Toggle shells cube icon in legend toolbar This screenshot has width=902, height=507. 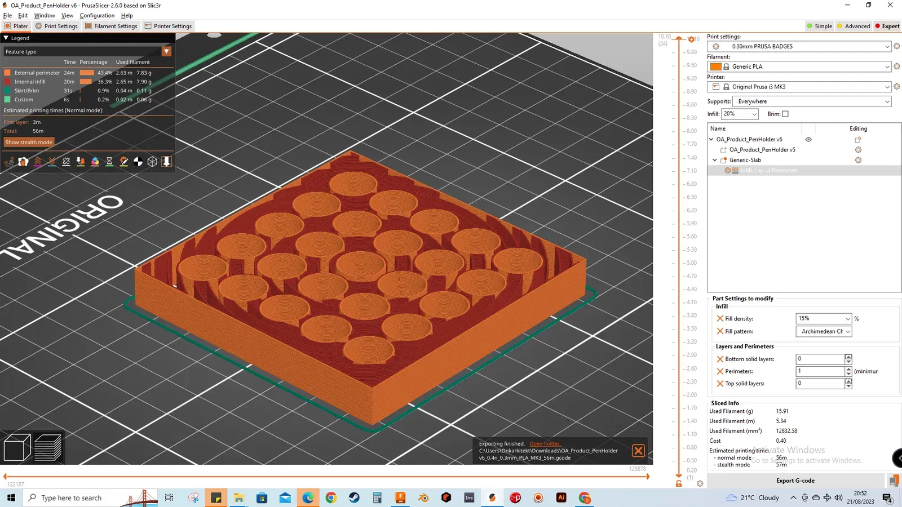(x=152, y=162)
